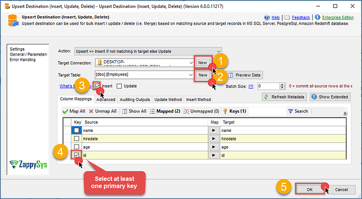Switch to Column Mappings tab

76,99
